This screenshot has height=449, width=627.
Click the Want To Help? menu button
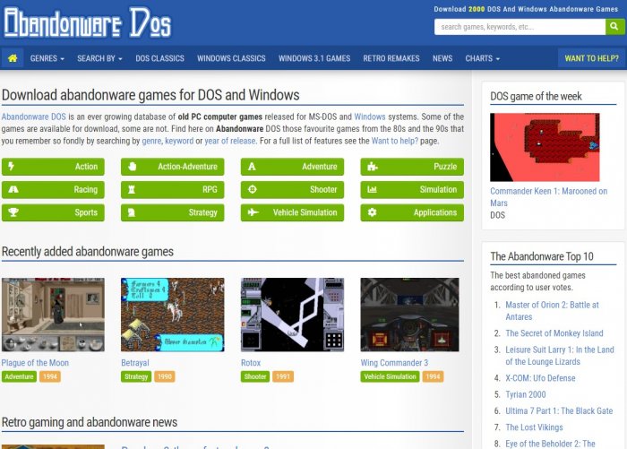(591, 58)
